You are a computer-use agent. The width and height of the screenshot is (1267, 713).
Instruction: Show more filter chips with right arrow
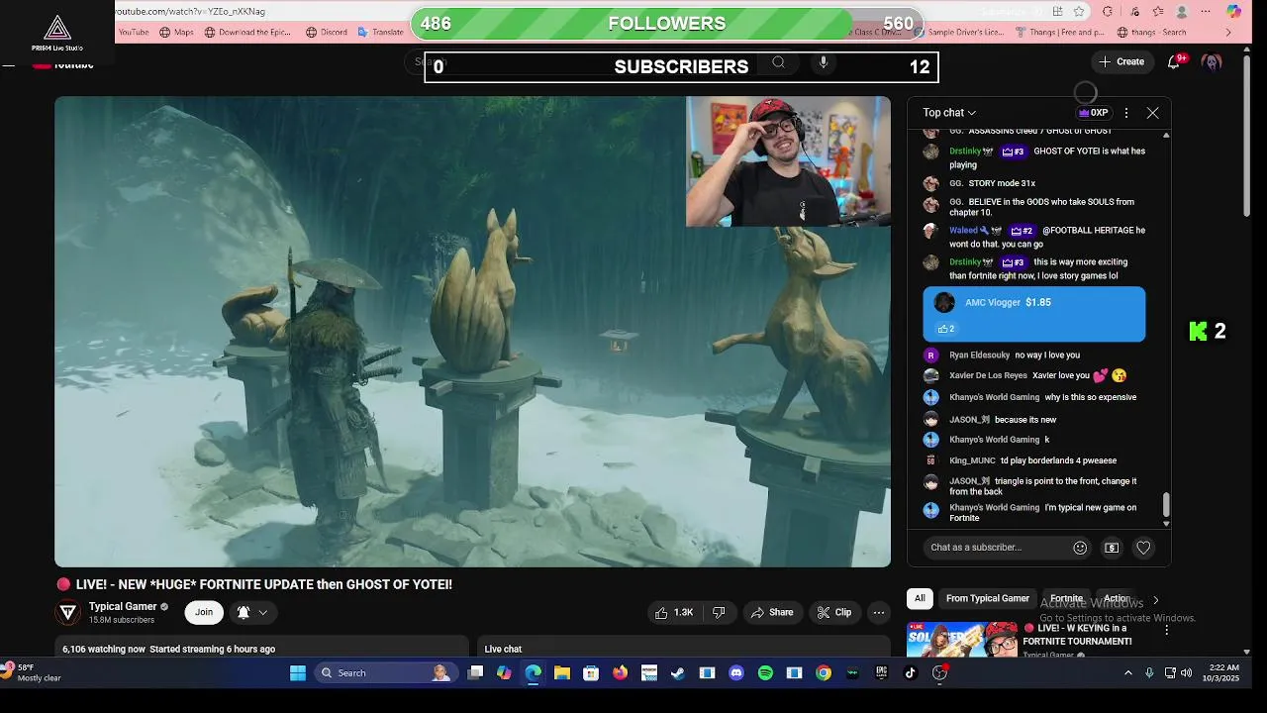(1155, 599)
